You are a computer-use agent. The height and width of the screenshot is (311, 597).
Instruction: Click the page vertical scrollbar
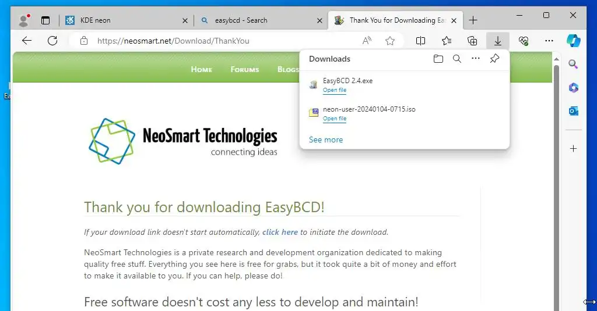(556, 188)
